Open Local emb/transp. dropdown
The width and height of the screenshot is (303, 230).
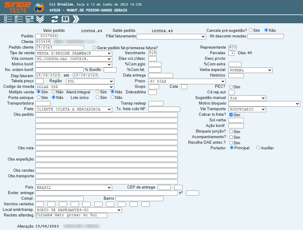(78, 210)
